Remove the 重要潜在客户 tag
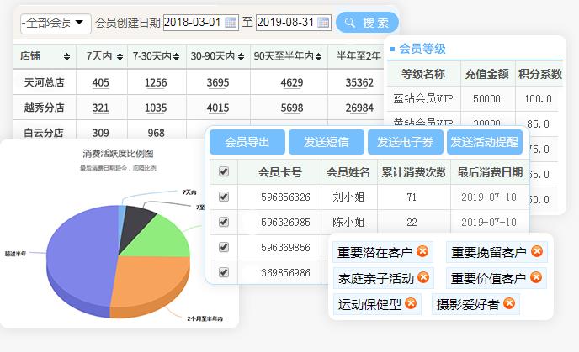The image size is (579, 352). click(422, 251)
